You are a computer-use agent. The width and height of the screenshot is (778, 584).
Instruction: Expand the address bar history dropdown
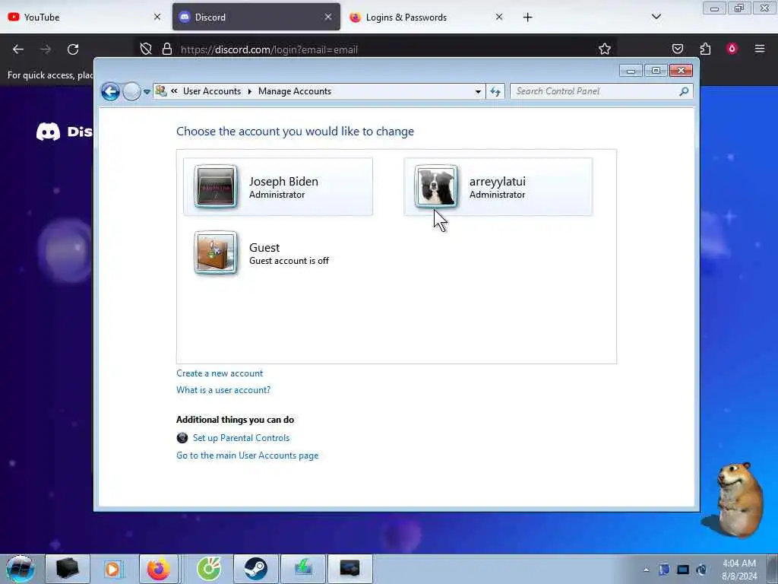(x=478, y=91)
